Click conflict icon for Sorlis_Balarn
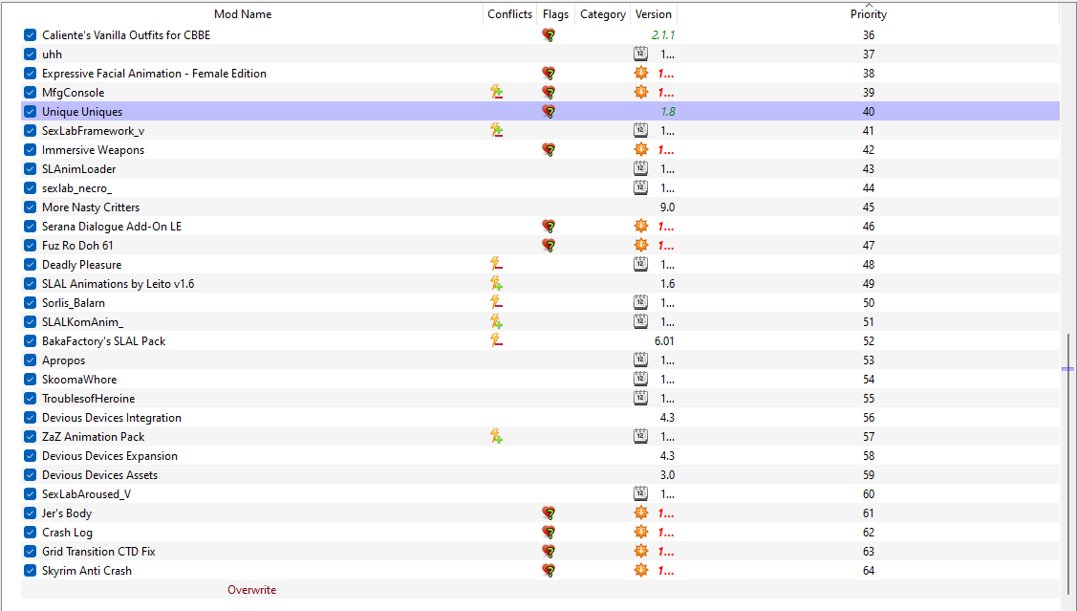The height and width of the screenshot is (611, 1077). (x=496, y=302)
